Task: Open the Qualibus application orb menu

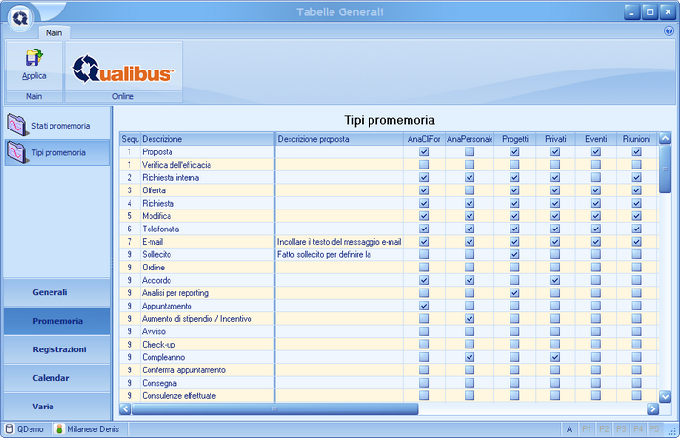Action: pyautogui.click(x=20, y=18)
